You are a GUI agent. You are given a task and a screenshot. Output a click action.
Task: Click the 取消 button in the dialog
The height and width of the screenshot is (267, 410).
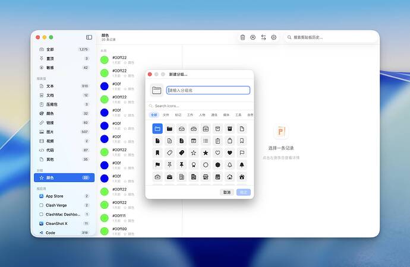click(x=227, y=192)
